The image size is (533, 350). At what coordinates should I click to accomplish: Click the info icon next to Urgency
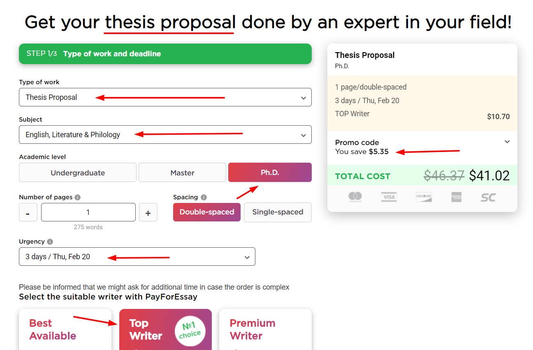coord(50,241)
